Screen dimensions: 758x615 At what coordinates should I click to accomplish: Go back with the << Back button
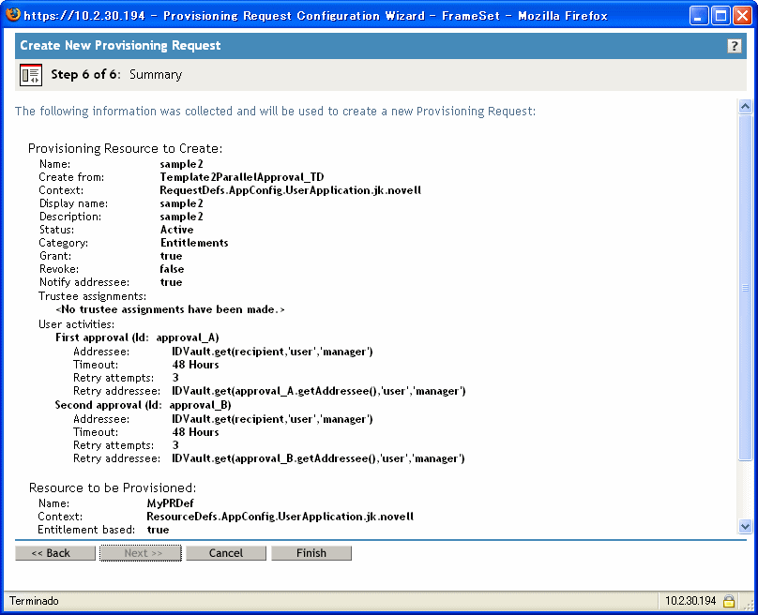[x=55, y=553]
